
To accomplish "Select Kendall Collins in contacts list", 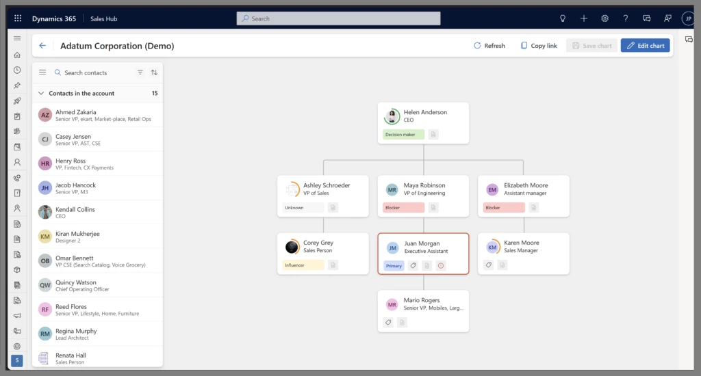I will pyautogui.click(x=97, y=212).
